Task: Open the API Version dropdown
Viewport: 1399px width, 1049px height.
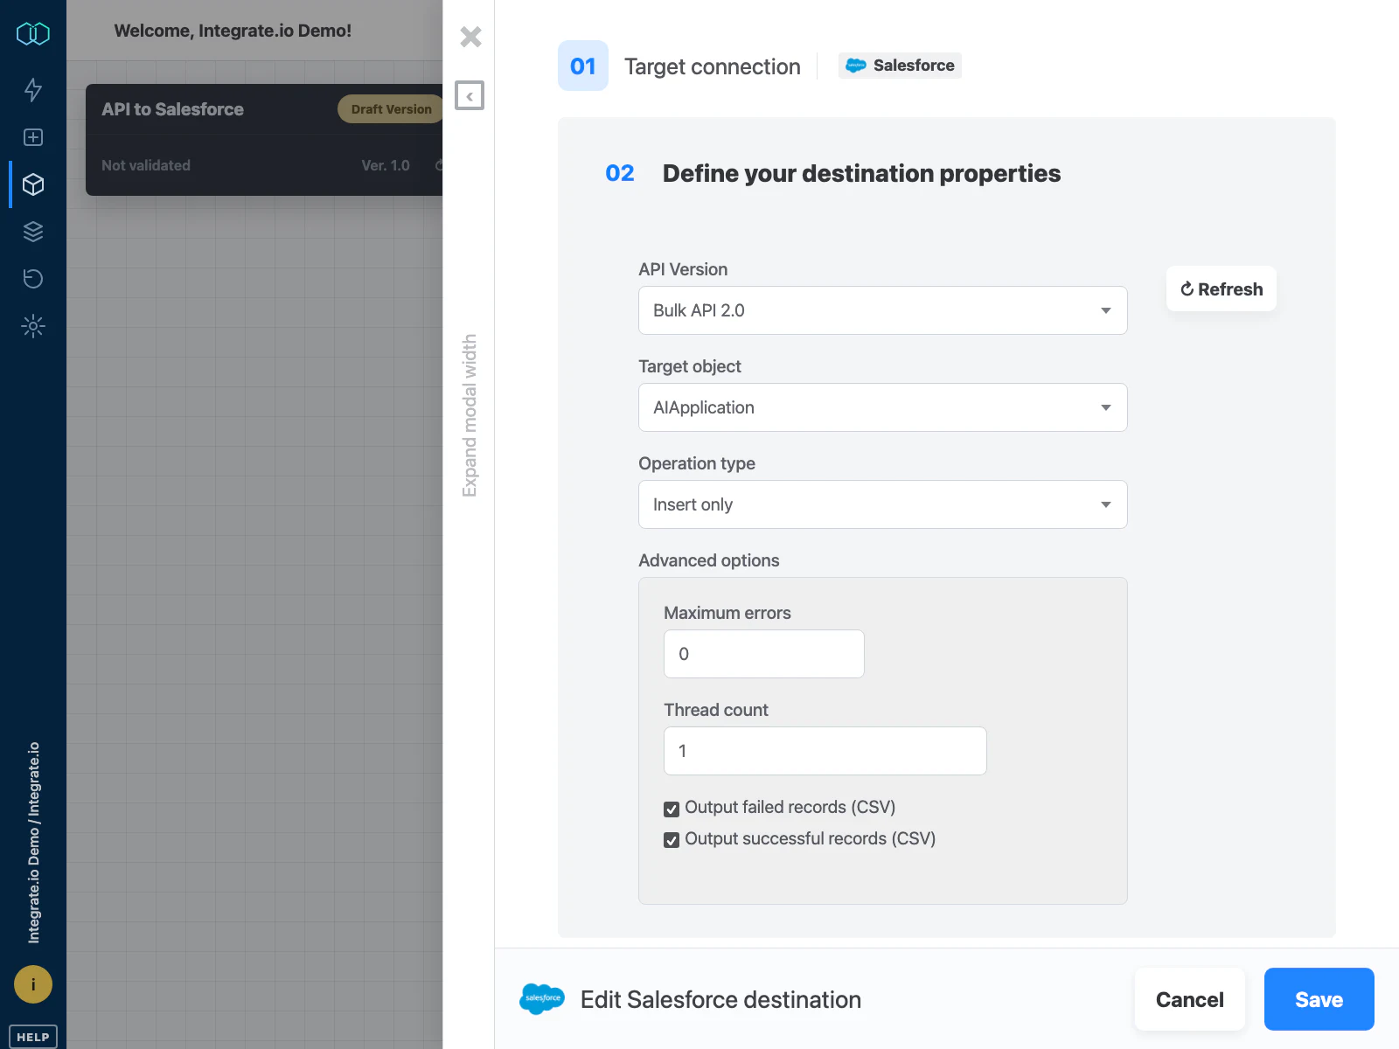Action: click(883, 310)
